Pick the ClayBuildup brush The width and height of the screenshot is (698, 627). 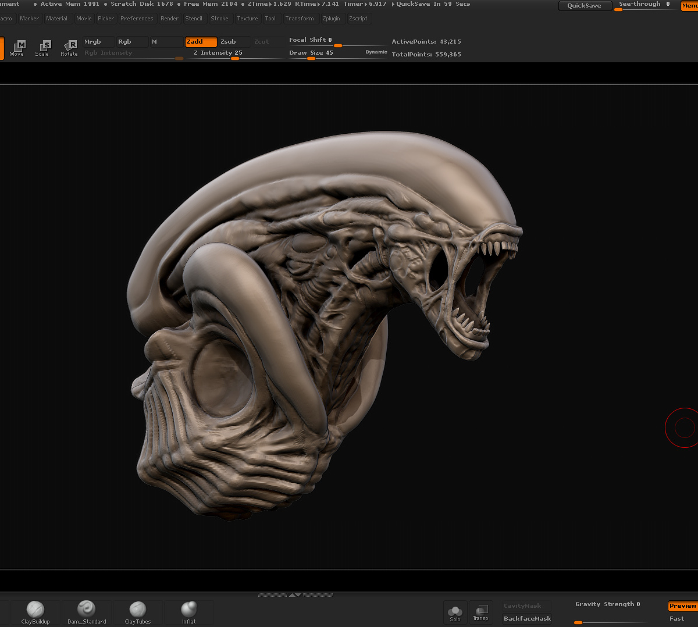coord(35,612)
